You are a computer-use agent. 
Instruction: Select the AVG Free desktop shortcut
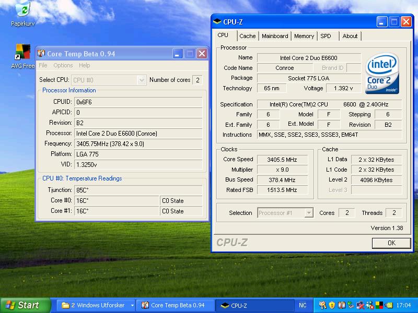point(22,56)
